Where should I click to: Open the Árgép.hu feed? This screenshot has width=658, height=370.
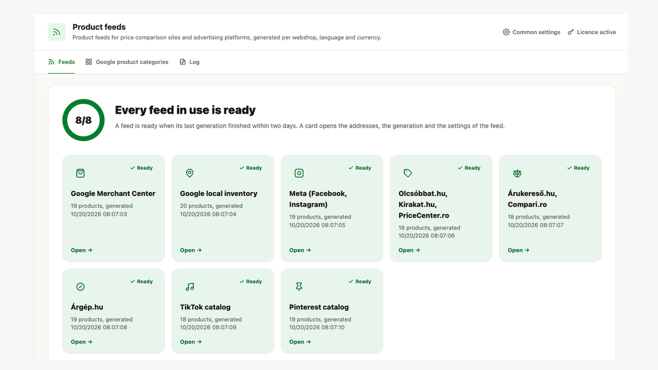click(81, 342)
